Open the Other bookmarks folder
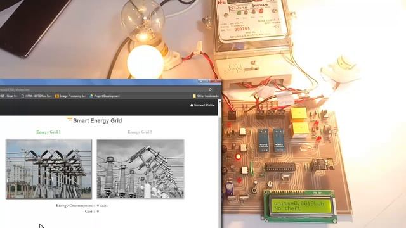This screenshot has height=228, width=406. [206, 96]
